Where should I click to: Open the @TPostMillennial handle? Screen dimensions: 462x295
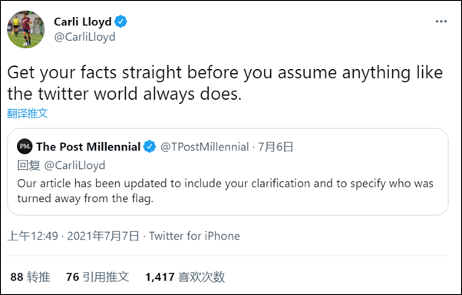(x=204, y=147)
